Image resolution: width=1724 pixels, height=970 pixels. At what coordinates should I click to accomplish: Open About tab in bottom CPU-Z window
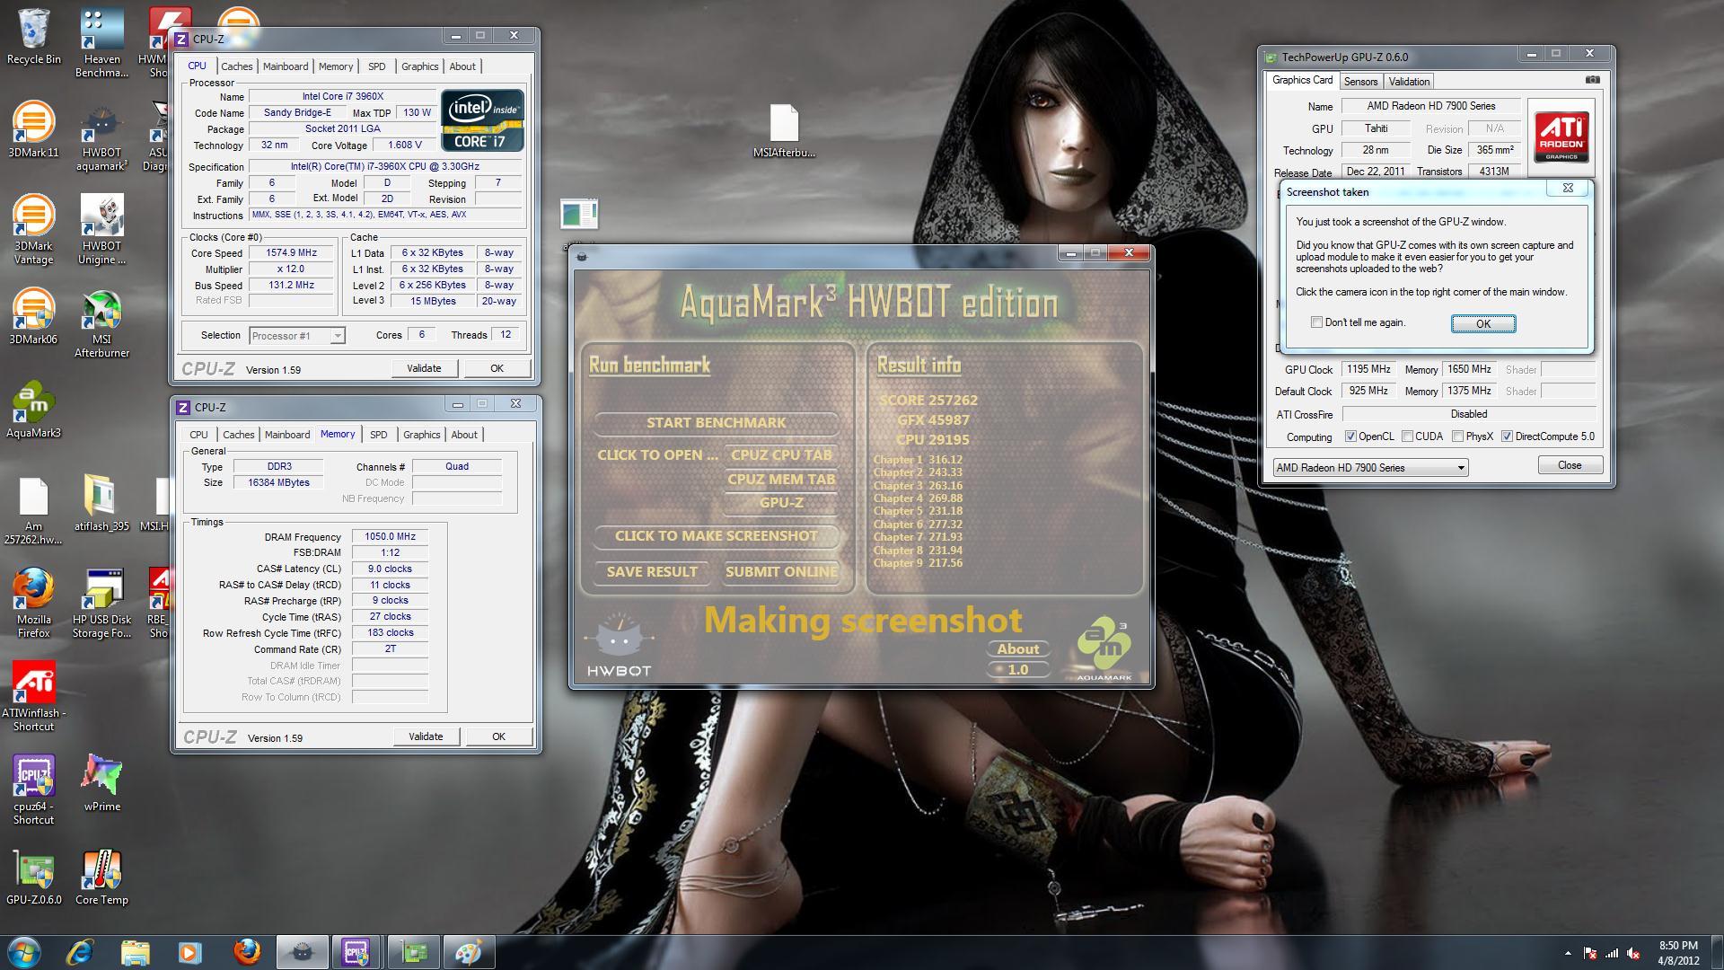pyautogui.click(x=464, y=435)
